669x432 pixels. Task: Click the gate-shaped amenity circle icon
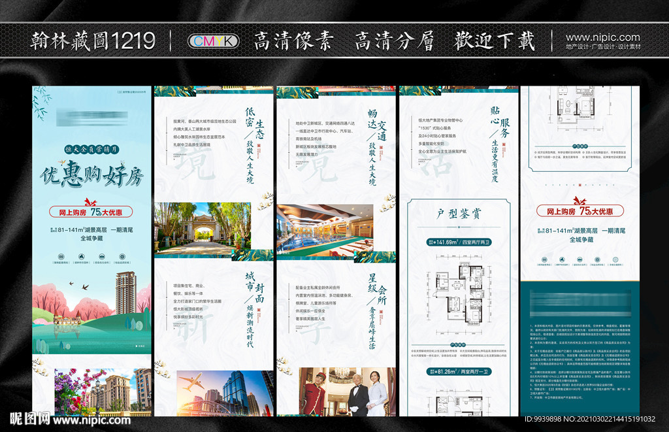tap(101, 256)
